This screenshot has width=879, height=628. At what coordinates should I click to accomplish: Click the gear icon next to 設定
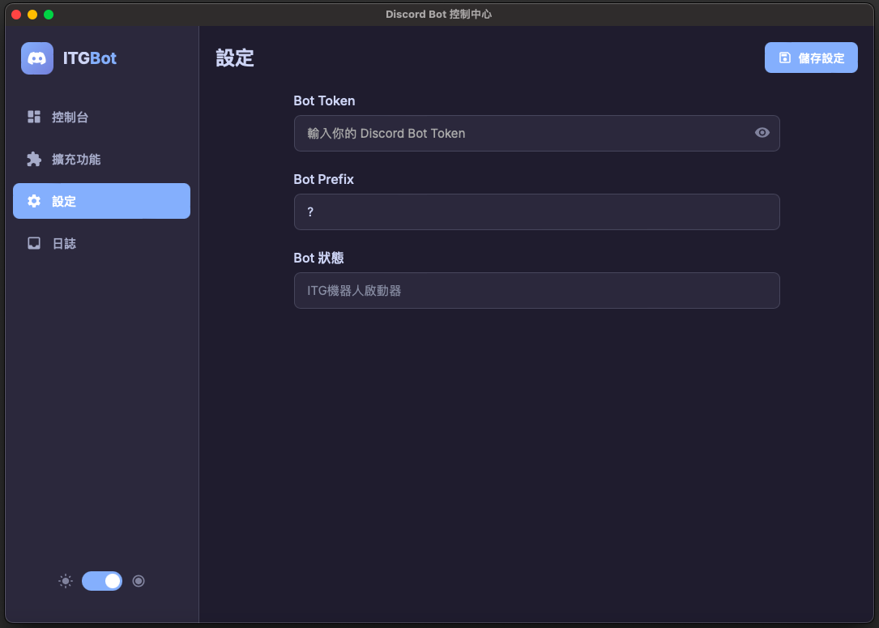pos(35,201)
